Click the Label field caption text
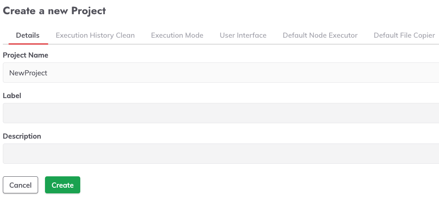 click(12, 96)
